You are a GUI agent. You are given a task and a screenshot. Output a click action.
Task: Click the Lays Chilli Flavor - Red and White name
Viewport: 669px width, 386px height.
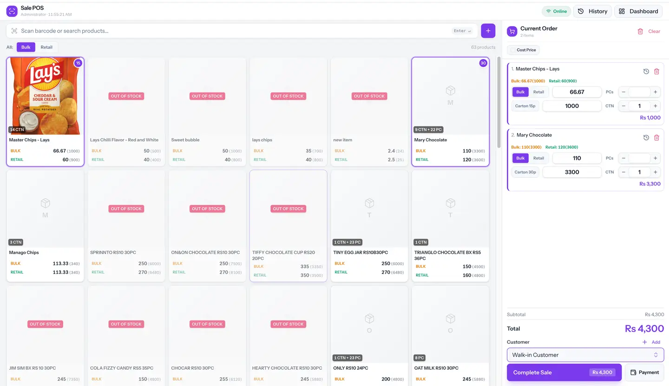pos(124,140)
